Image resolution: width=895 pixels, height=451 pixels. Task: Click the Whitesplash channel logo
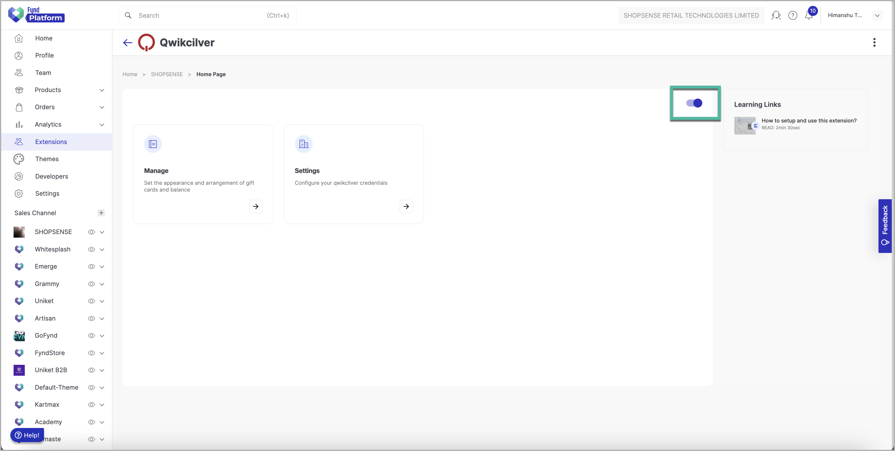(x=19, y=249)
